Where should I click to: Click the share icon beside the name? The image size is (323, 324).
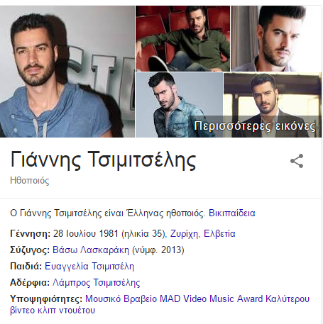(x=297, y=161)
